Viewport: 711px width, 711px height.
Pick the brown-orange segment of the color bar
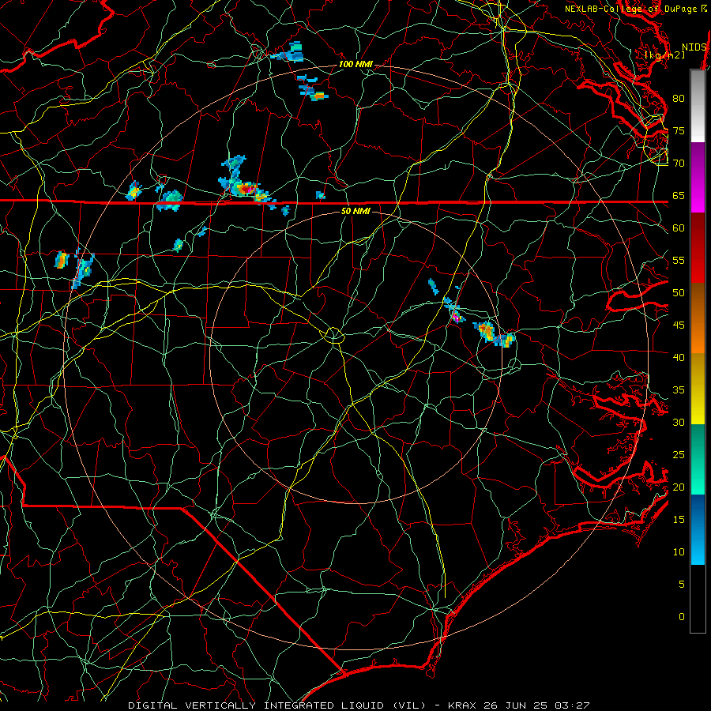pos(698,318)
